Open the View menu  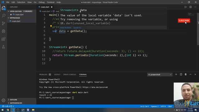point(29,2)
